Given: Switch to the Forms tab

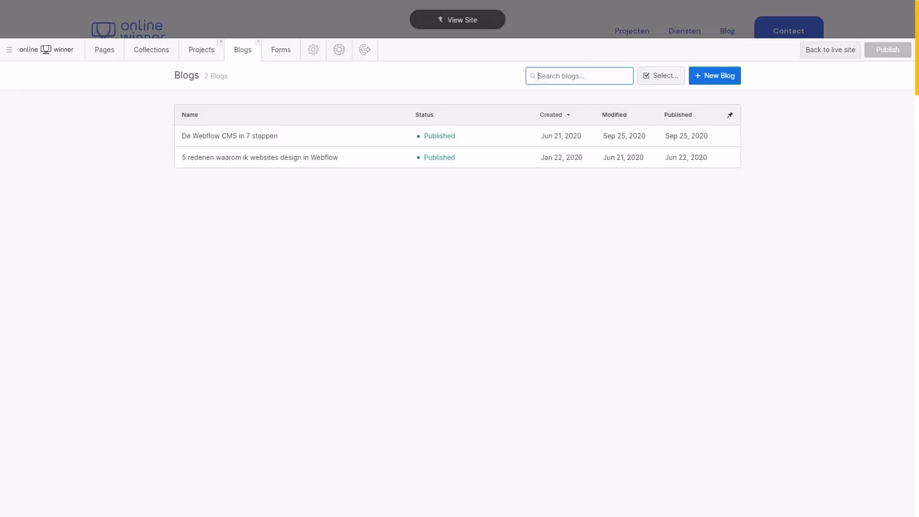Looking at the screenshot, I should coord(281,50).
